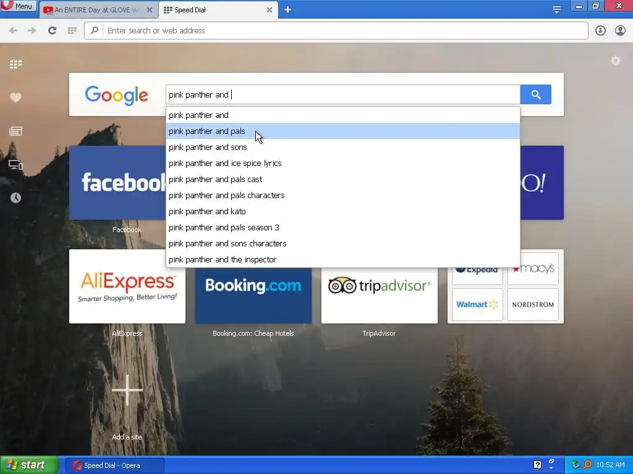
Task: Open Speed Dial from the toolbar grid icon
Action: [x=72, y=30]
